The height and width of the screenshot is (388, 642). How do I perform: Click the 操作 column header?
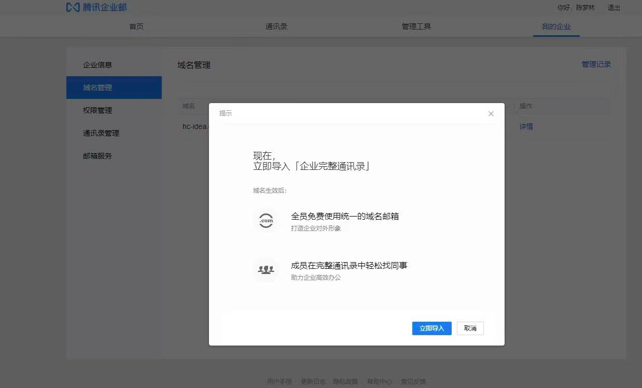[x=526, y=106]
